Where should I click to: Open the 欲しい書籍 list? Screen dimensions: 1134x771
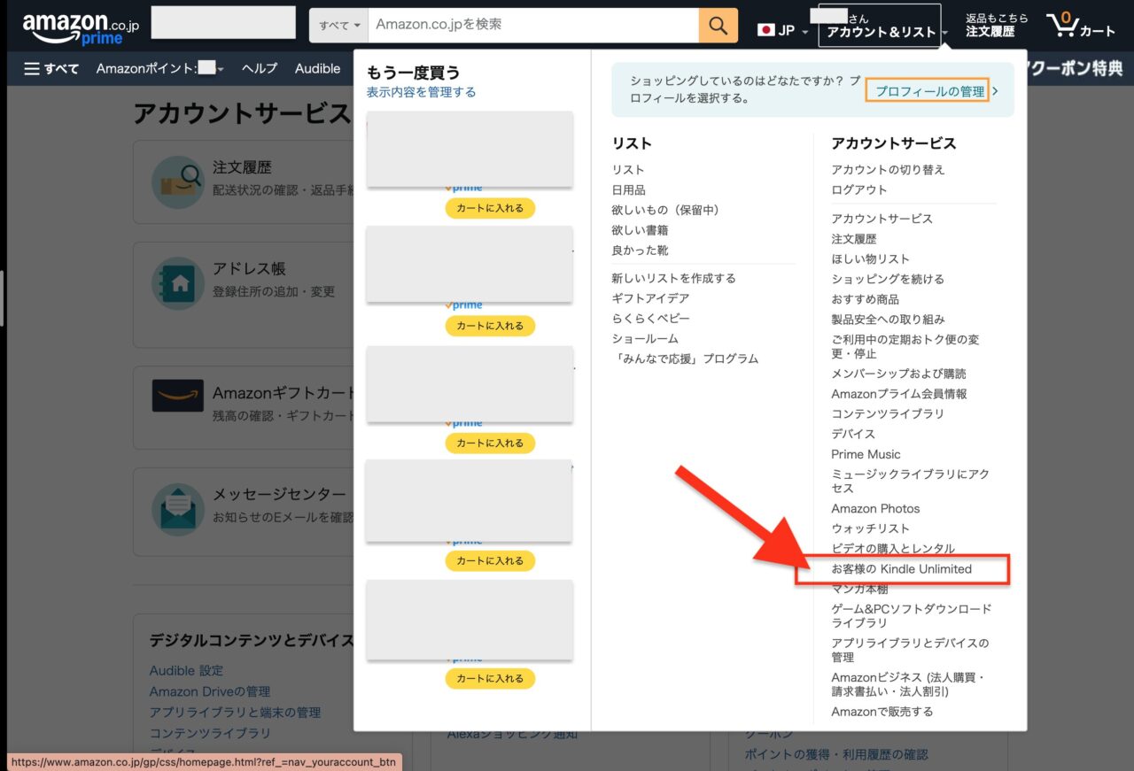coord(640,230)
